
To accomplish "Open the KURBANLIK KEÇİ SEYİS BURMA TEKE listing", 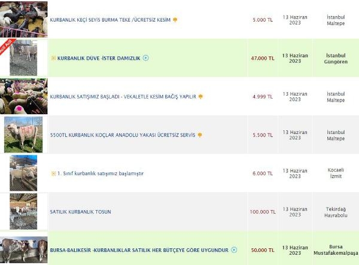I will pos(111,20).
